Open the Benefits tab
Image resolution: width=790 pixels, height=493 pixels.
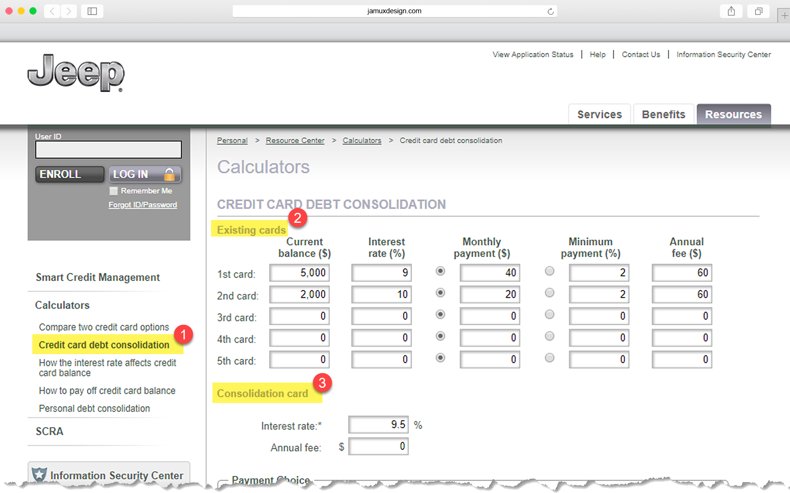pyautogui.click(x=663, y=114)
